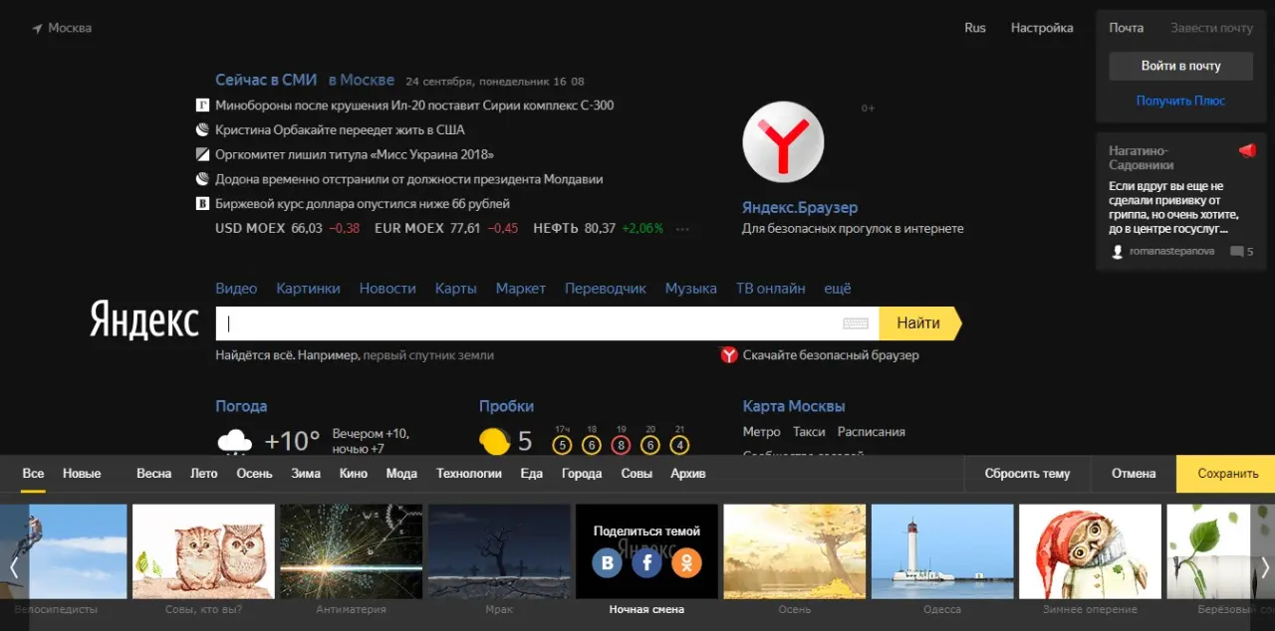The width and height of the screenshot is (1275, 631).
Task: Open Карта Москвы heading link
Action: 794,406
